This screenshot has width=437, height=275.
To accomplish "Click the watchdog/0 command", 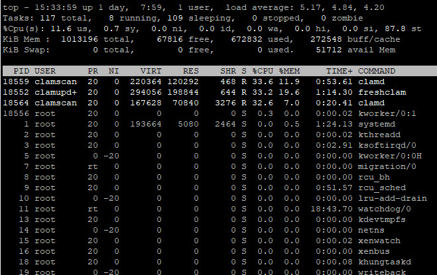I will [385, 209].
